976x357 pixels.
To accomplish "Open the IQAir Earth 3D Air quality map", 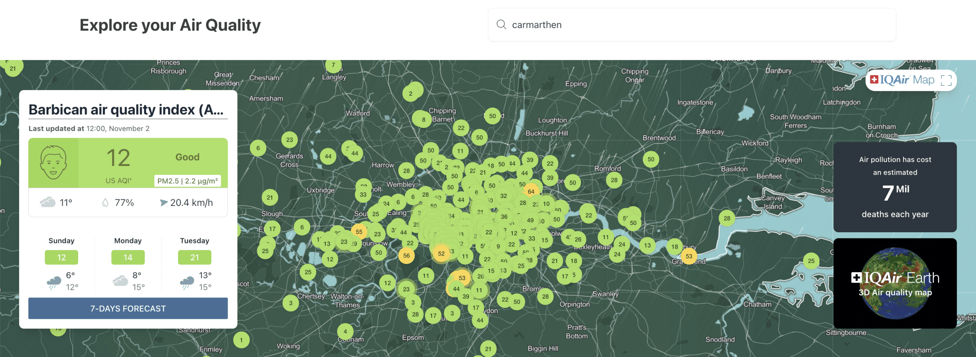I will tap(894, 284).
